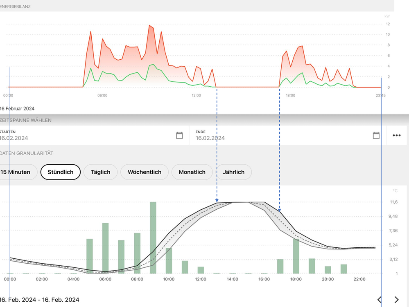Go to next day with right arrow
The width and height of the screenshot is (409, 307).
coord(396,300)
